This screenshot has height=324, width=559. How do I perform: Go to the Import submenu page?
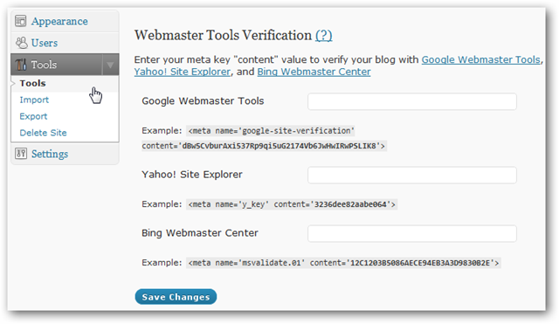[x=34, y=100]
